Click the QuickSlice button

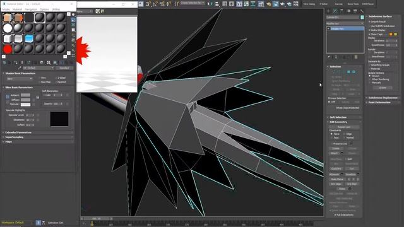point(336,169)
